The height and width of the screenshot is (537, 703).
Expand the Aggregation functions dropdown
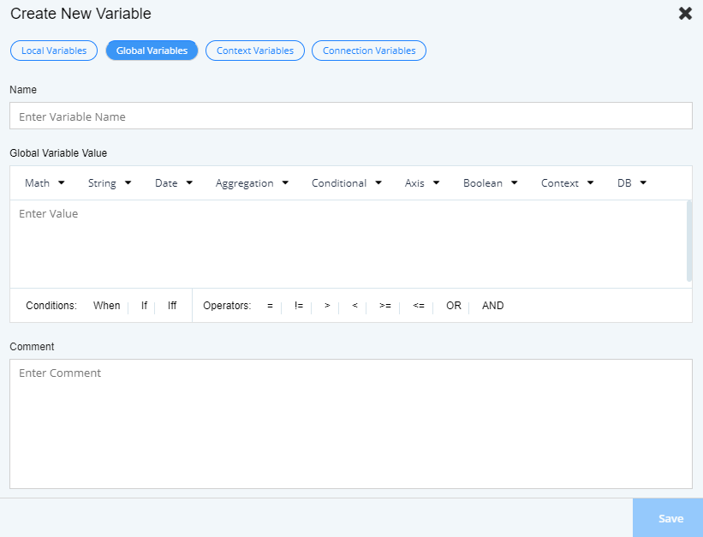252,183
